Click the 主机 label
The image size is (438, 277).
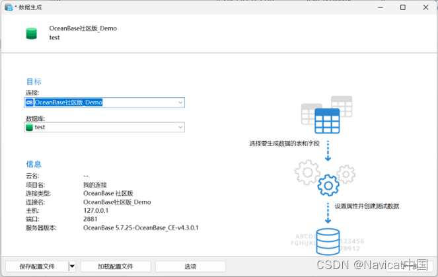[32, 210]
